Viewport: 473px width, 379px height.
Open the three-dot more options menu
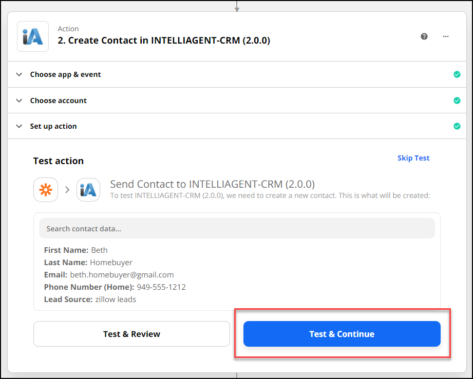(446, 36)
